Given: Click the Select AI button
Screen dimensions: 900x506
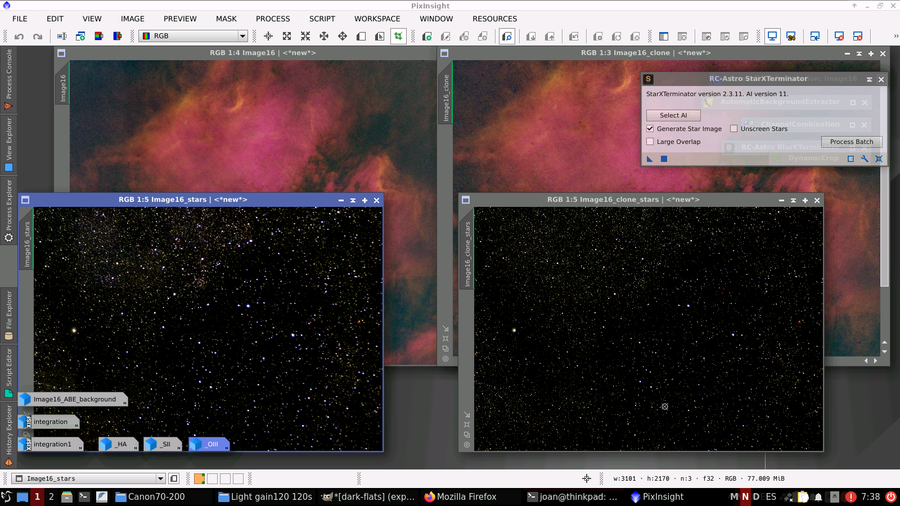Looking at the screenshot, I should coord(673,115).
